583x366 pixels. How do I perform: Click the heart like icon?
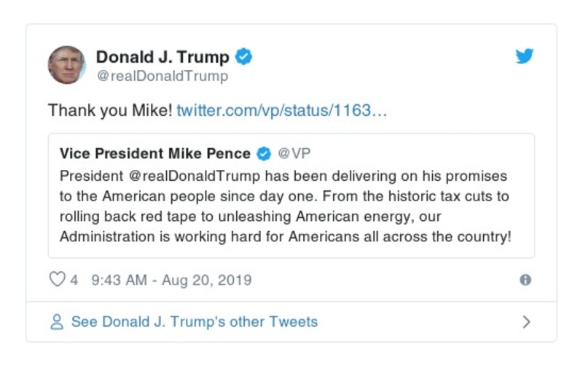click(57, 280)
